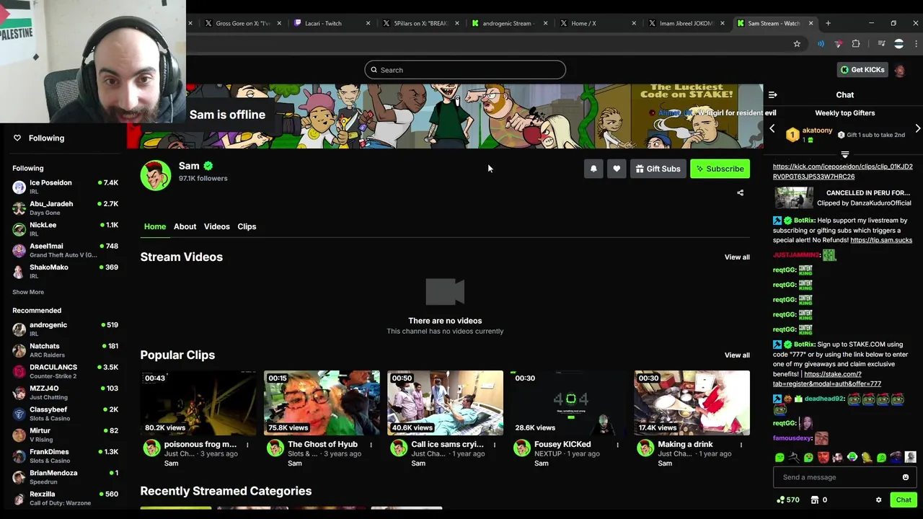Screen dimensions: 923x519
Task: Open androgenic in Recommended list
Action: [65, 329]
